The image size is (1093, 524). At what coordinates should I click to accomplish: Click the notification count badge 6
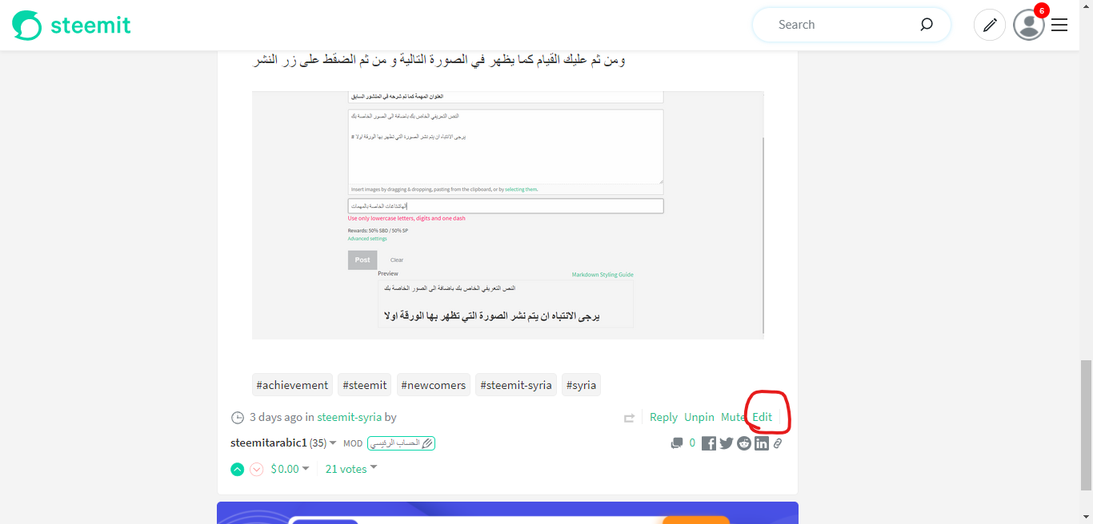1041,11
